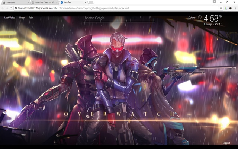This screenshot has height=149, width=238.
Task: Click the forward navigation arrow
Action: [x=7, y=8]
